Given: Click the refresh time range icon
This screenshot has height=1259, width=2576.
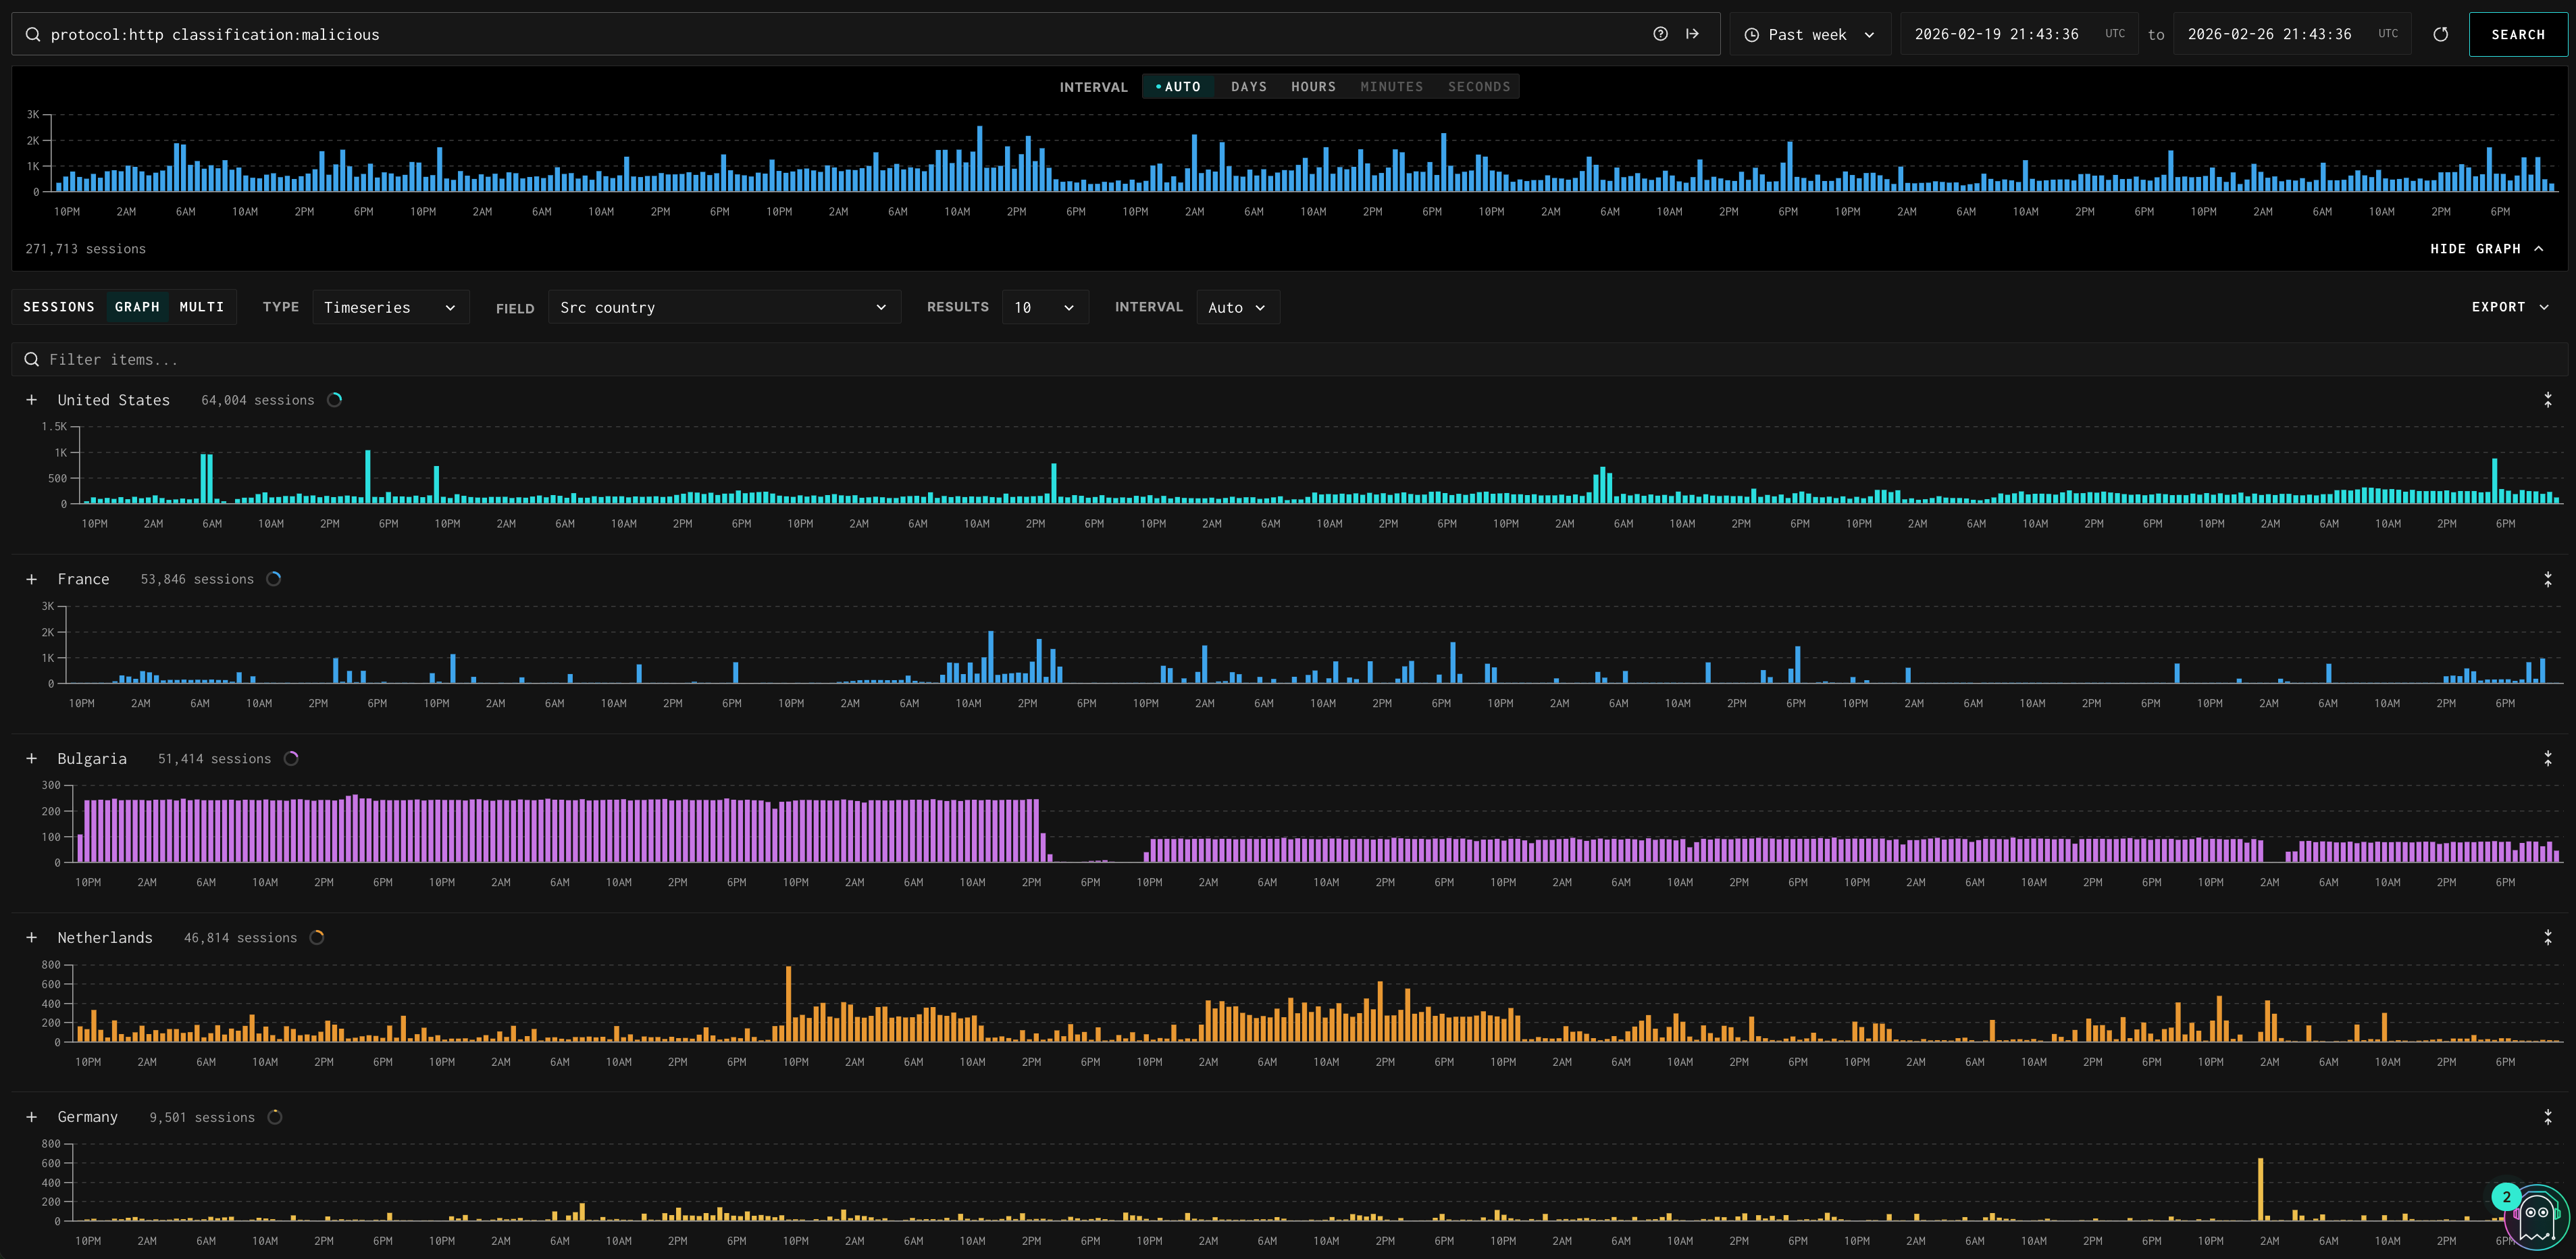Looking at the screenshot, I should coord(2440,34).
